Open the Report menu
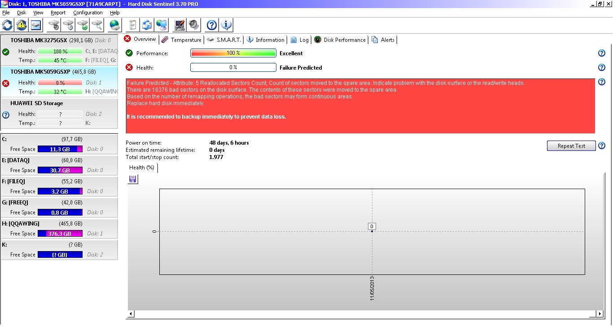The width and height of the screenshot is (613, 327). 58,13
